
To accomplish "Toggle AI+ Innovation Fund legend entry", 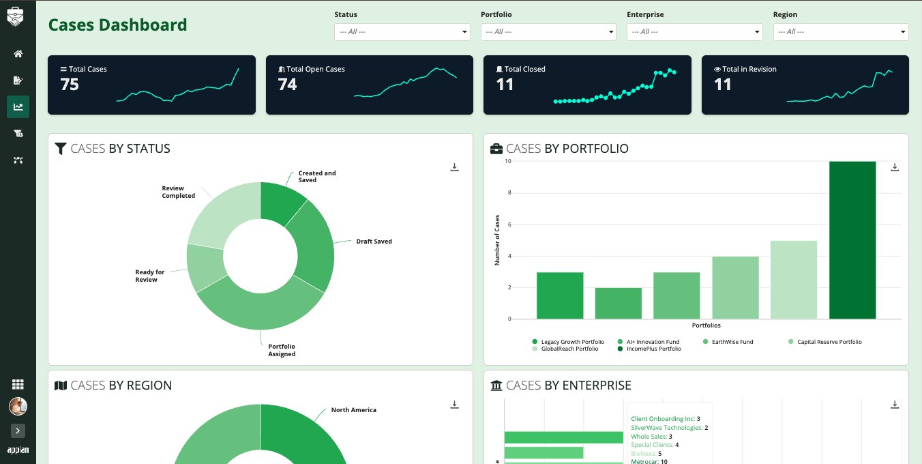I will [x=648, y=342].
